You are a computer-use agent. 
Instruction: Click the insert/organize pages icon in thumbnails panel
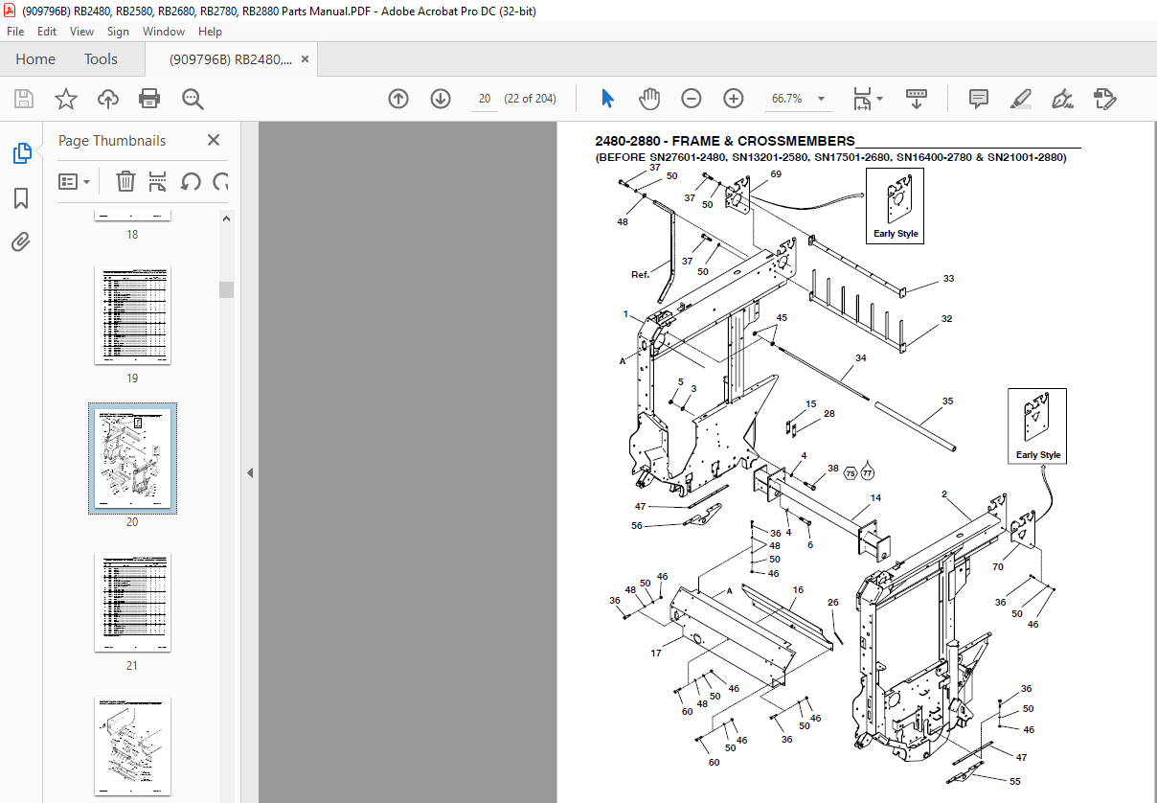coord(158,181)
